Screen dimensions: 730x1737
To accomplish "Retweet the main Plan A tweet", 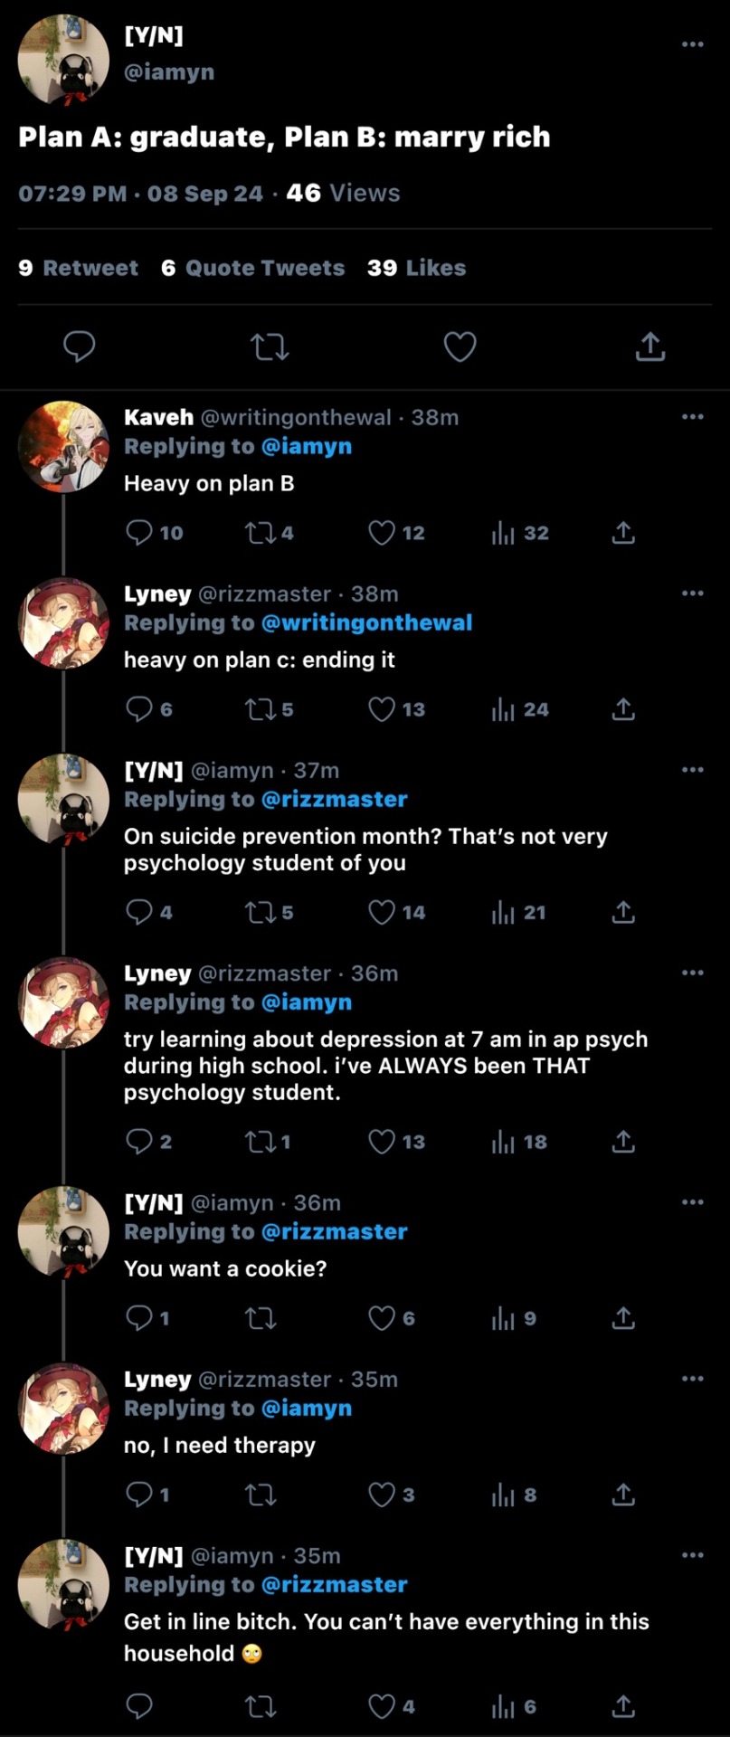I will (x=270, y=346).
